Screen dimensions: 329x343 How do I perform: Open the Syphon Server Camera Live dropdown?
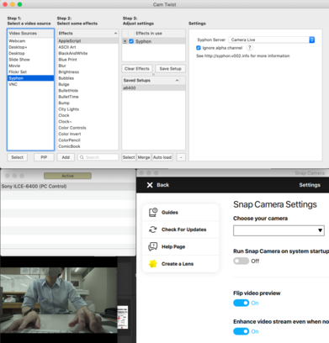[x=272, y=40]
